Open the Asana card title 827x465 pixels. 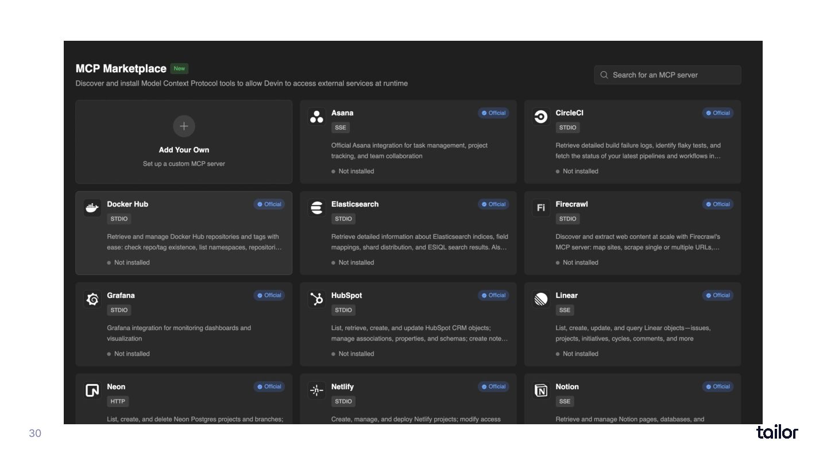[342, 113]
